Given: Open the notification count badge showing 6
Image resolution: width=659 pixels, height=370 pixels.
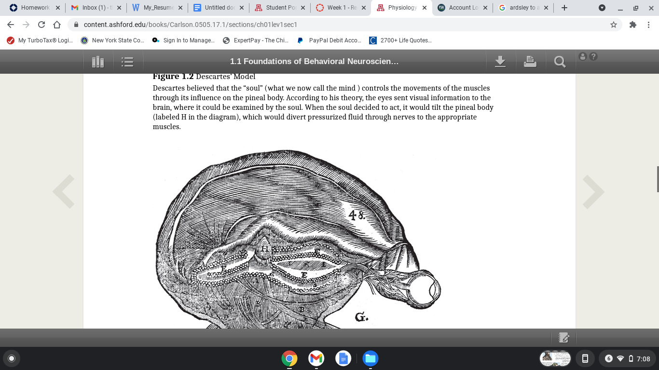Looking at the screenshot, I should 609,358.
